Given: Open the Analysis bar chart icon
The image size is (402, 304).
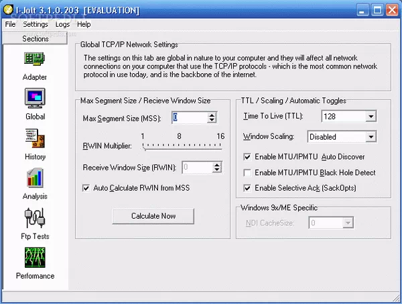Looking at the screenshot, I should tap(35, 178).
